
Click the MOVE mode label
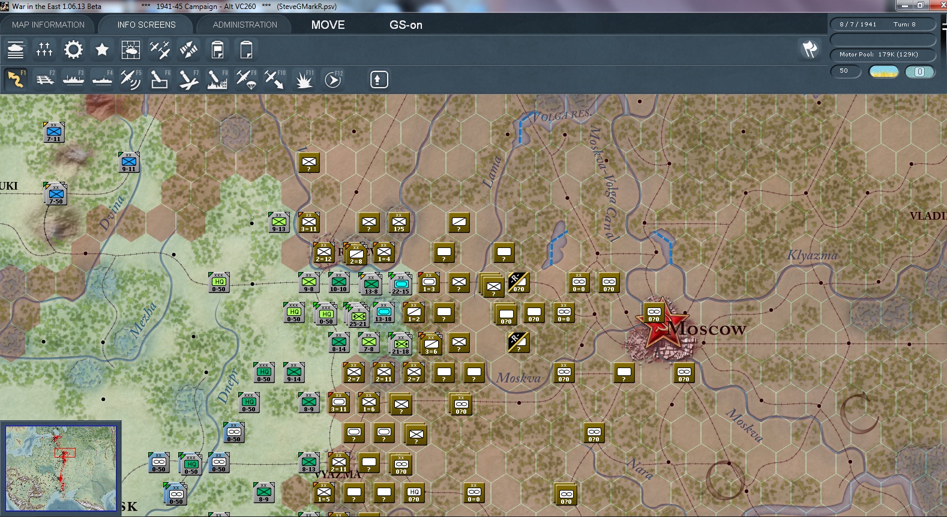(328, 25)
